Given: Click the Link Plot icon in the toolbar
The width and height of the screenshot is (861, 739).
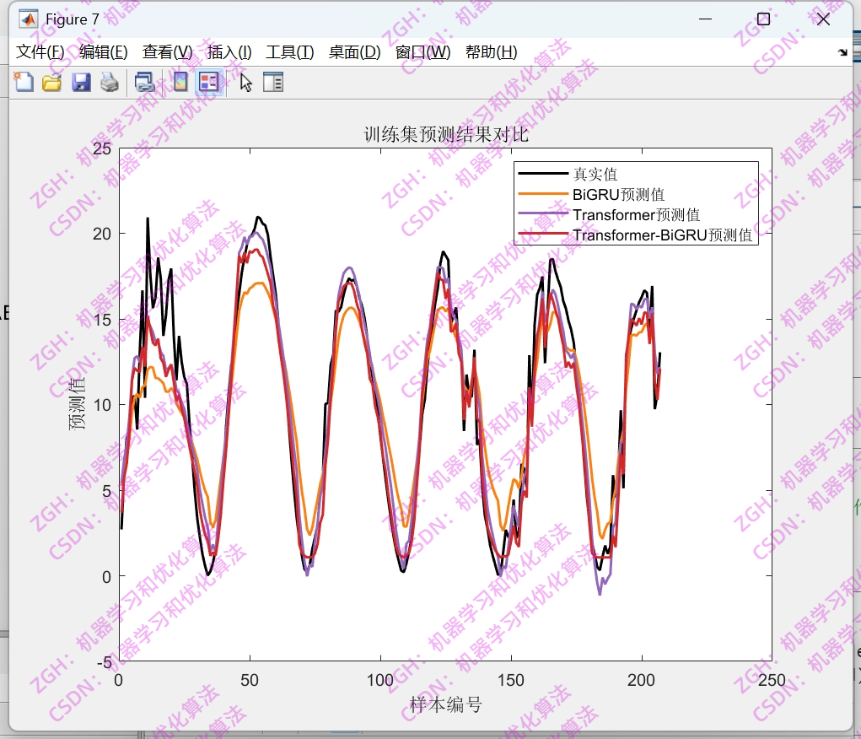Looking at the screenshot, I should pyautogui.click(x=143, y=82).
